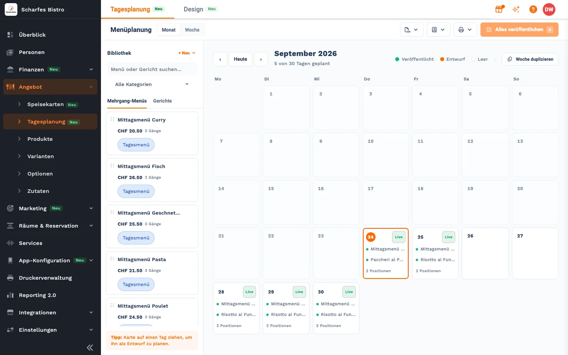Click drag handle of Mittagsmenü Pasta card
Screen dimensions: 568x355
[112, 259]
